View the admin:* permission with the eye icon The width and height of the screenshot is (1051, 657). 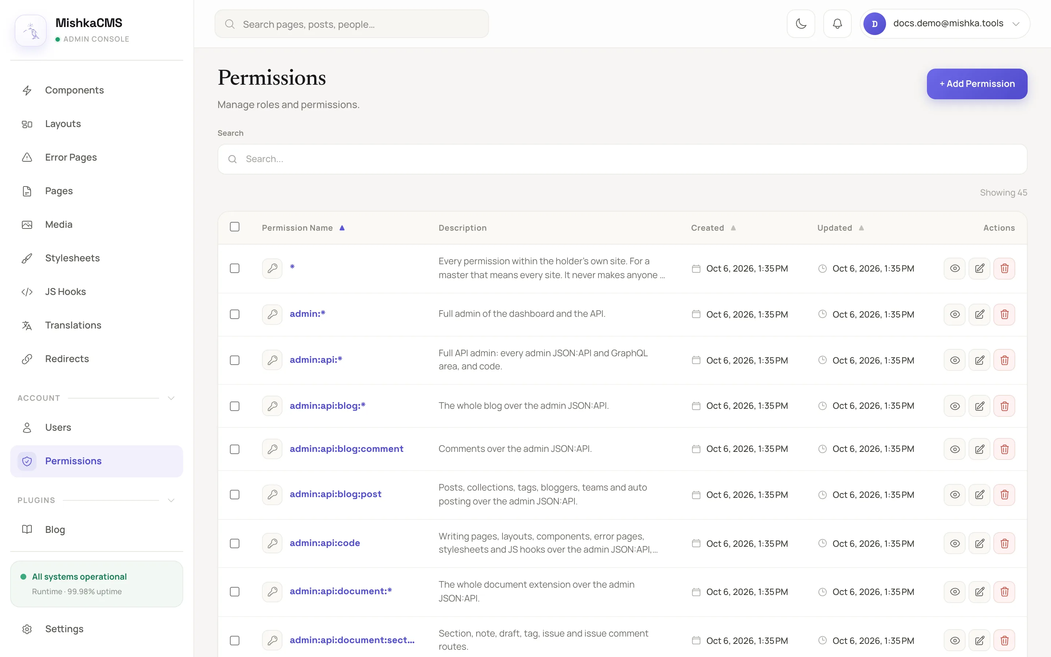[955, 314]
